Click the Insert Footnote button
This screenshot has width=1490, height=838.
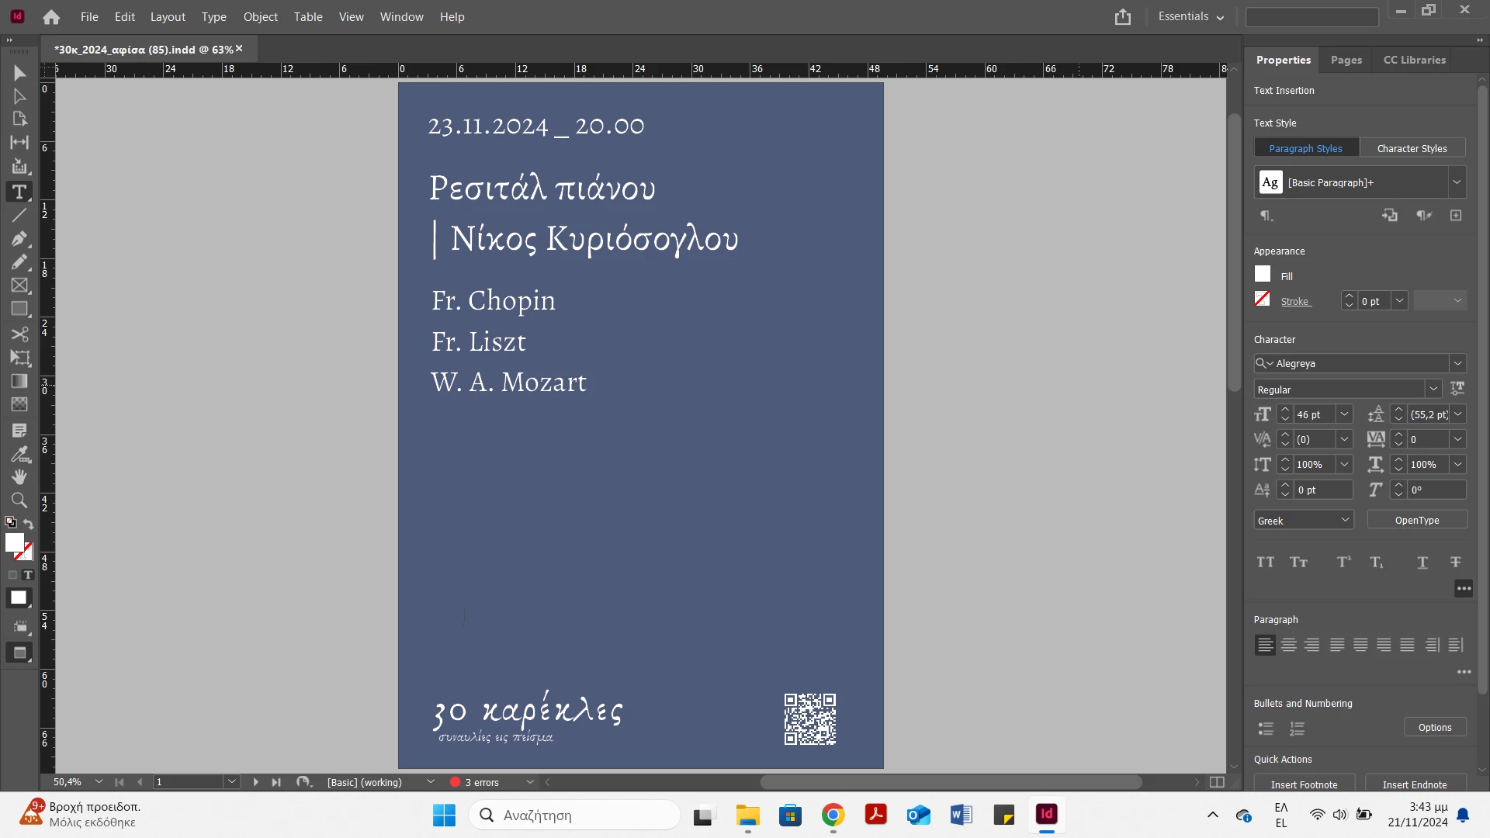pyautogui.click(x=1304, y=784)
